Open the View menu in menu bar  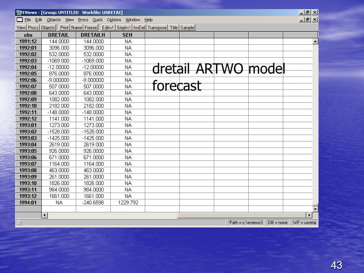69,20
